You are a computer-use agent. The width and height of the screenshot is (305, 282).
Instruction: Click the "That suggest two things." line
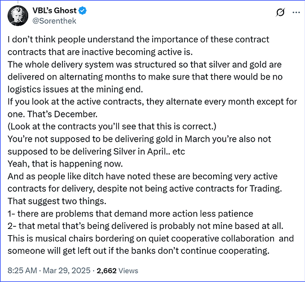click(x=57, y=201)
